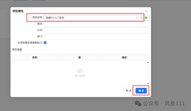
Task: Click the 公司 input field
Action: [97, 30]
